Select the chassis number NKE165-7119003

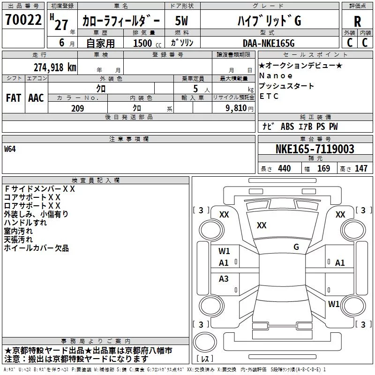tap(315, 149)
